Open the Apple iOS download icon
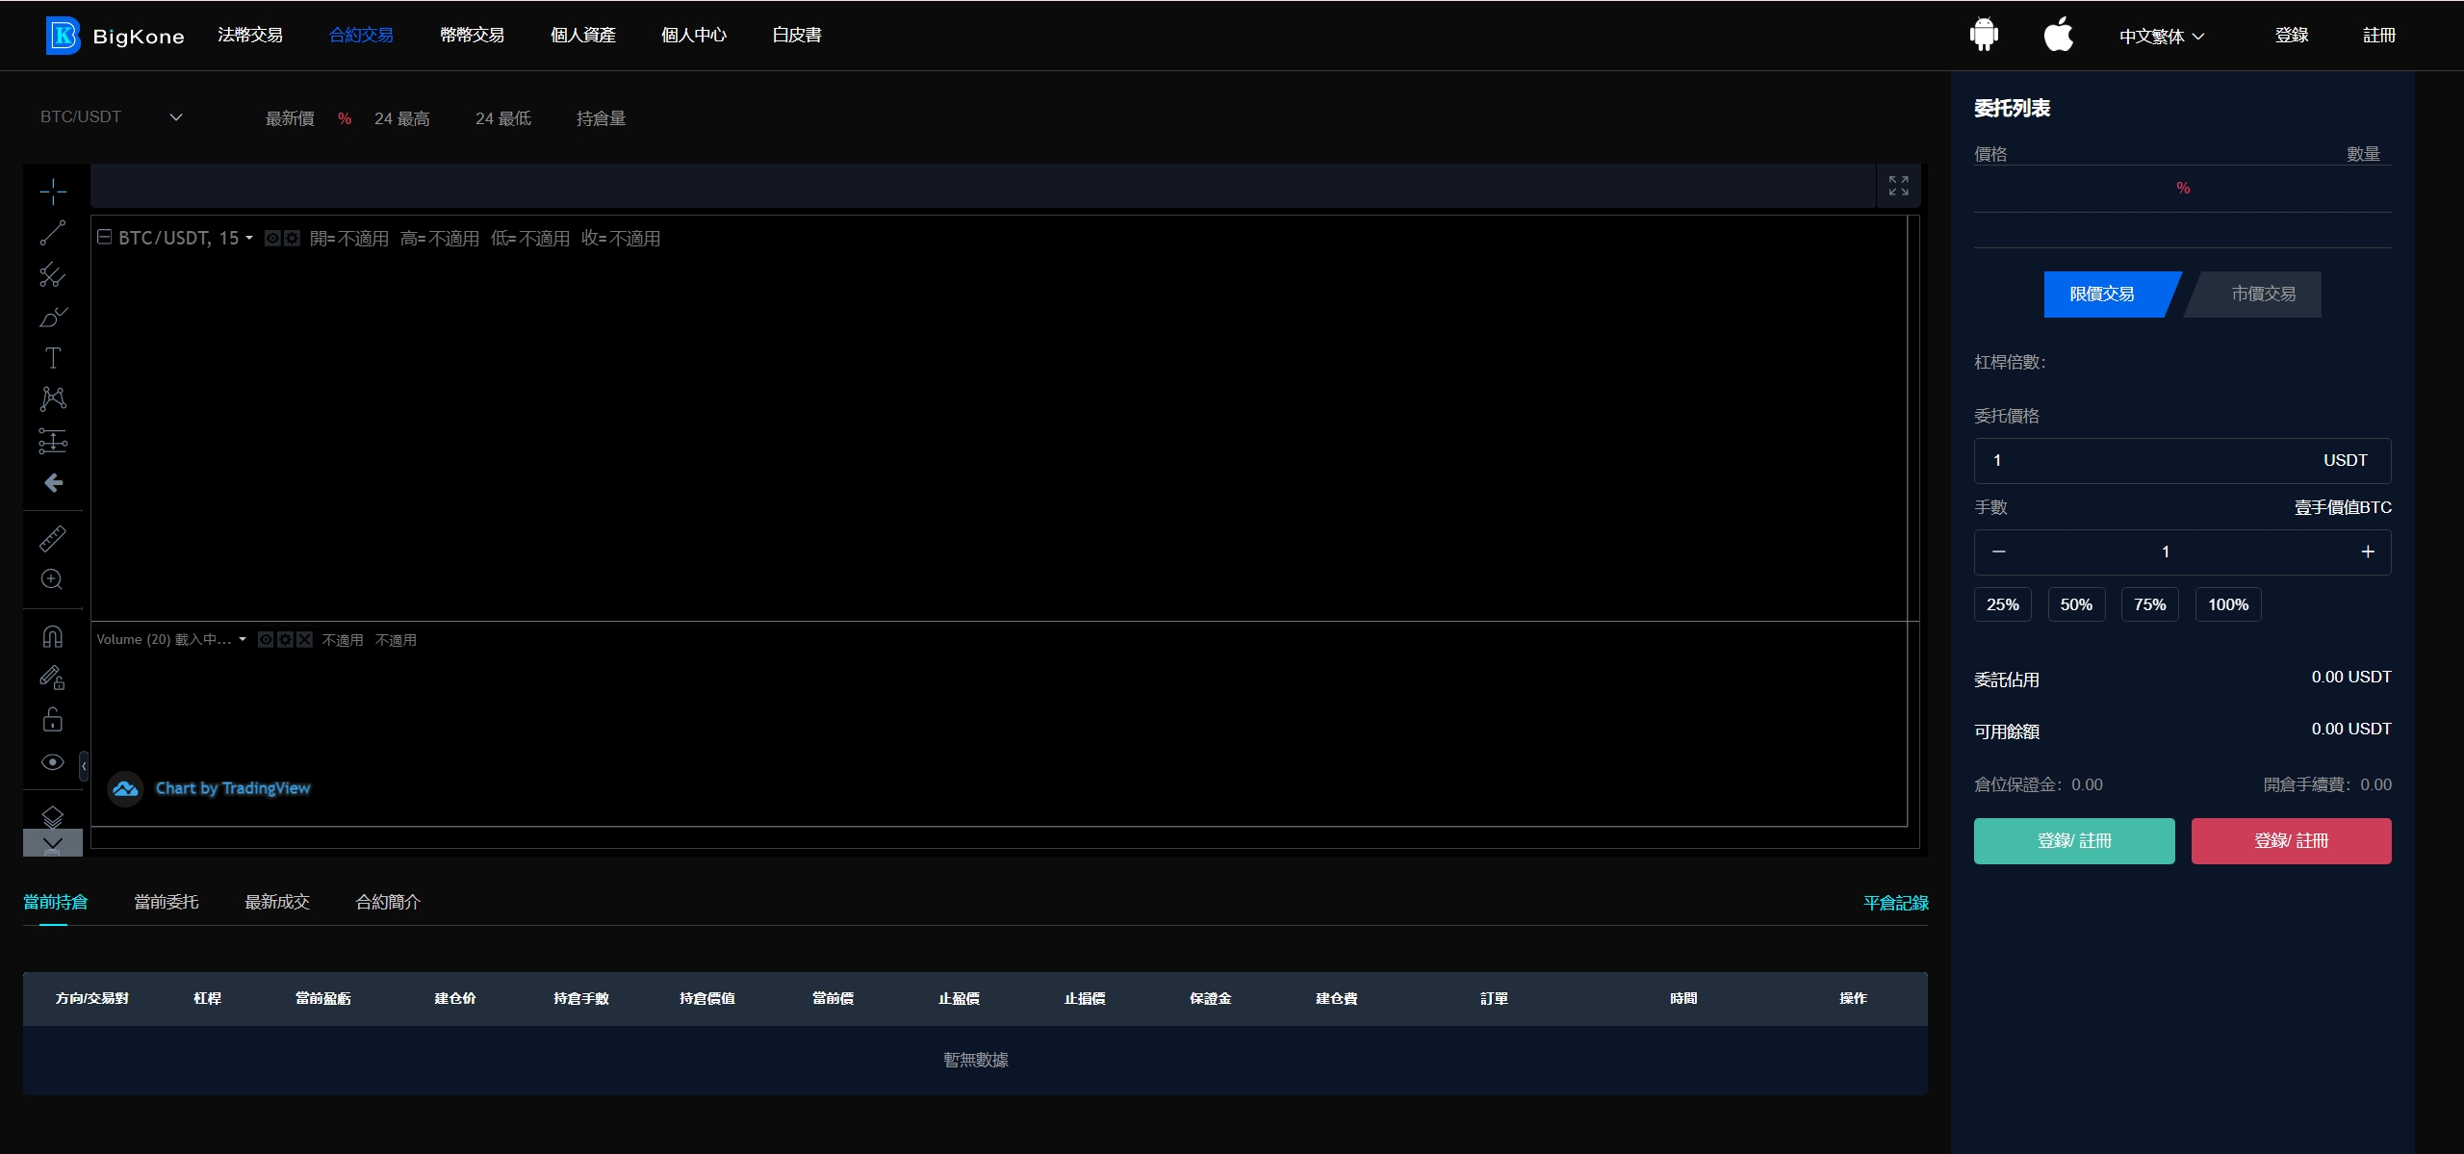Image resolution: width=2464 pixels, height=1154 pixels. coord(2058,35)
